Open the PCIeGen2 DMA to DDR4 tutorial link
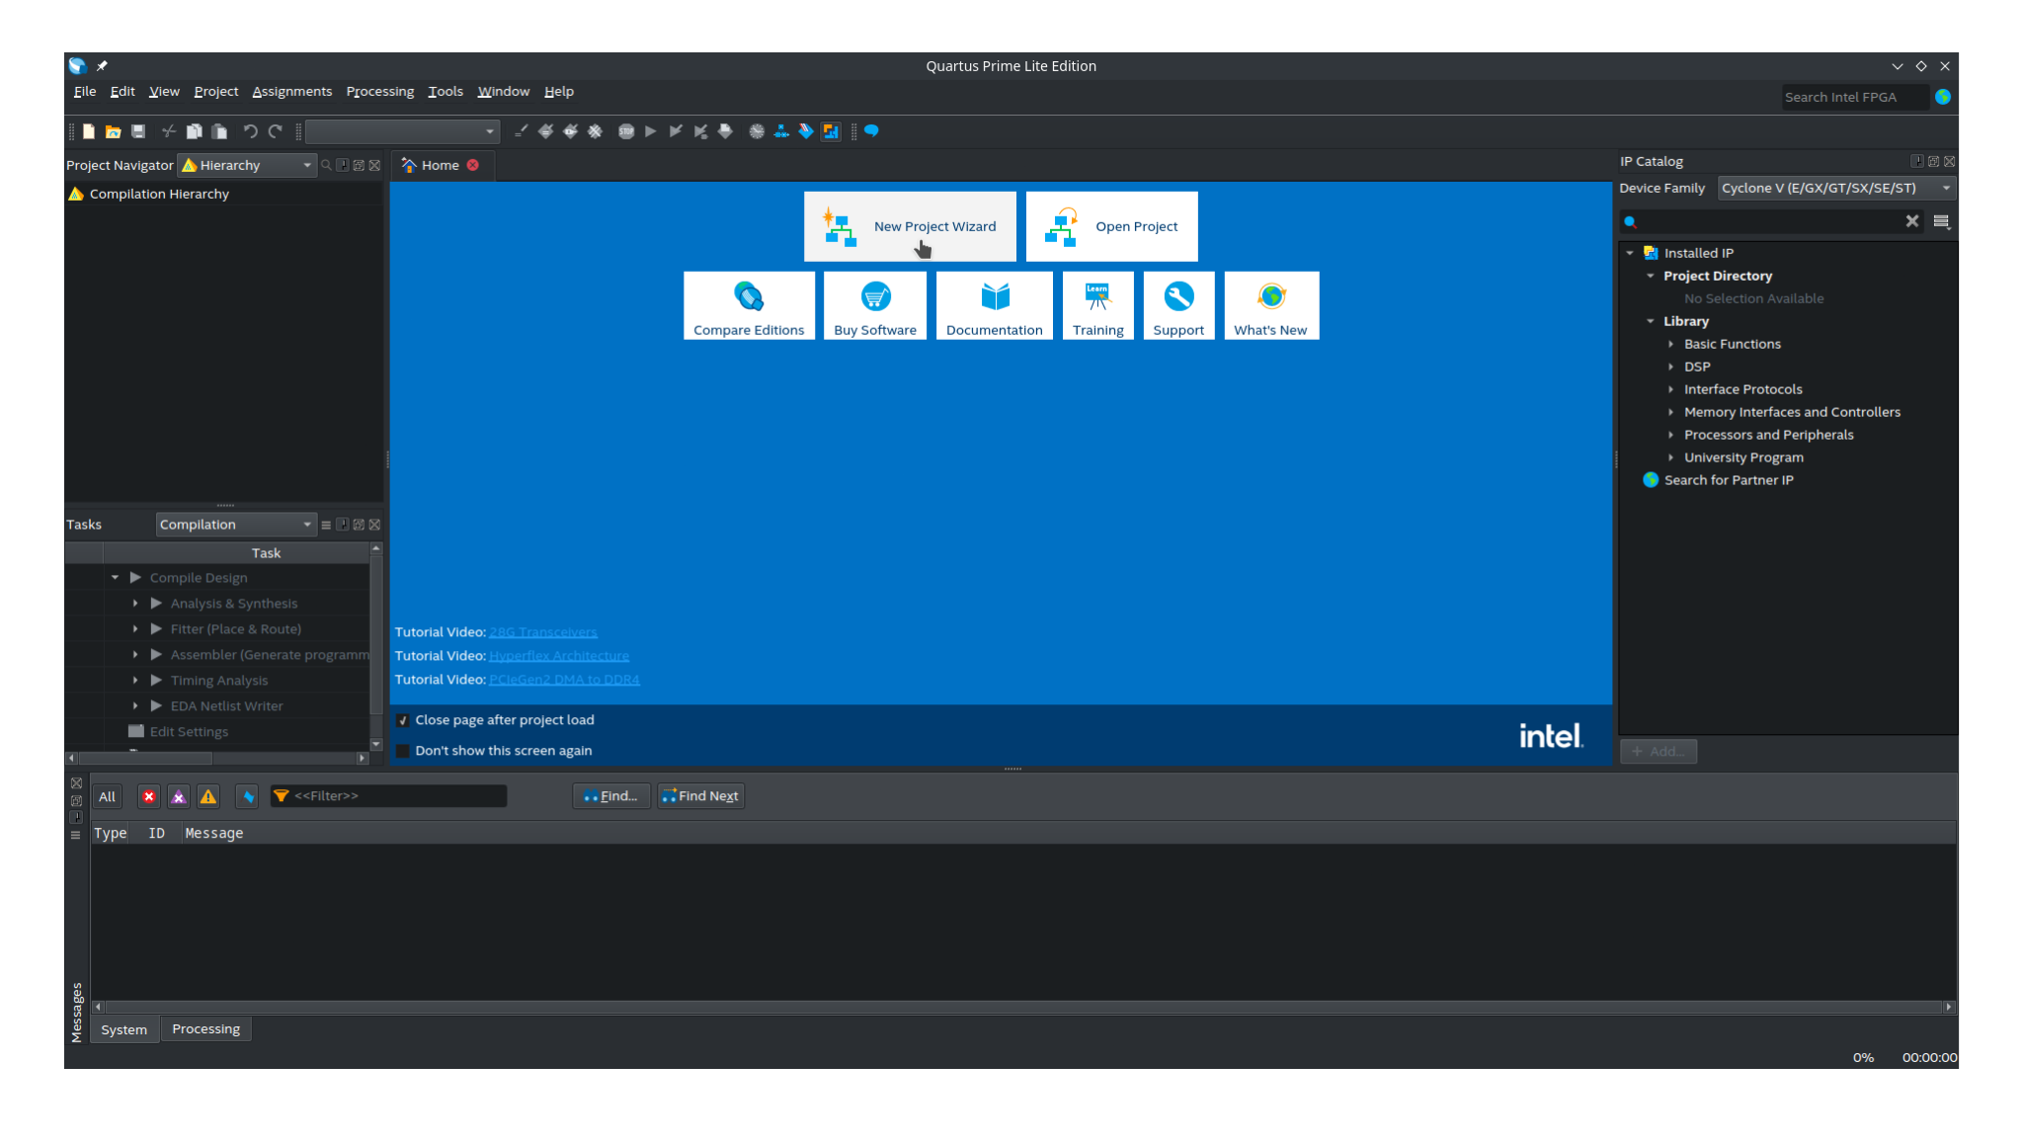The width and height of the screenshot is (2023, 1145). coord(564,680)
